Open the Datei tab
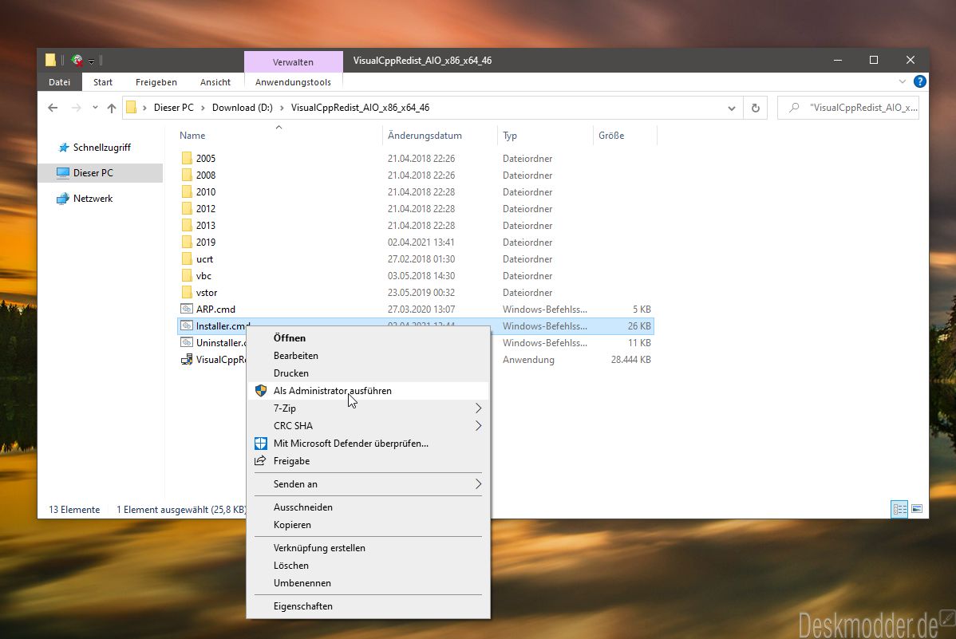The width and height of the screenshot is (956, 639). click(59, 82)
